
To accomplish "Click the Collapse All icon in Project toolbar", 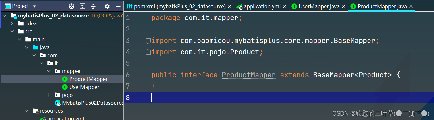I will pos(93,6).
